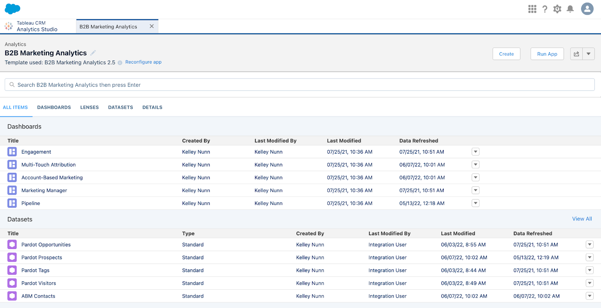Open the Pipeline row actions dropdown

pyautogui.click(x=476, y=203)
